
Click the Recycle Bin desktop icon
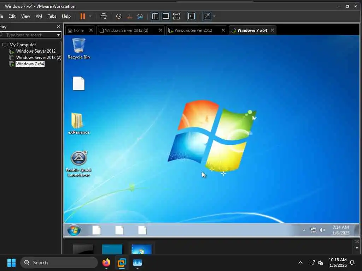79,49
